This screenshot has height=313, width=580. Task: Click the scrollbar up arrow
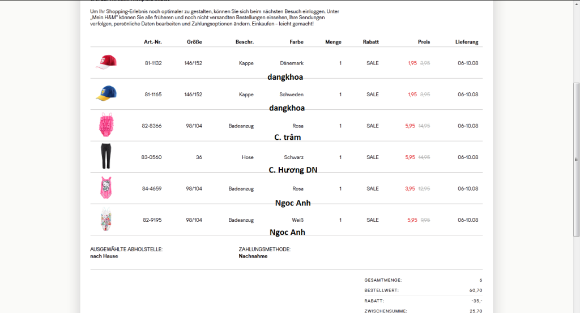576,3
